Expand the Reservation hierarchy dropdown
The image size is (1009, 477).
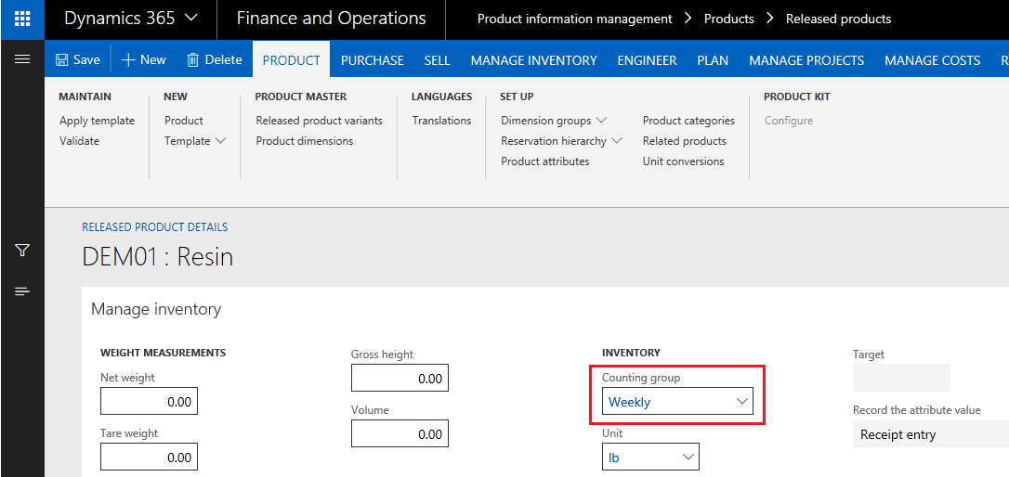pyautogui.click(x=562, y=141)
